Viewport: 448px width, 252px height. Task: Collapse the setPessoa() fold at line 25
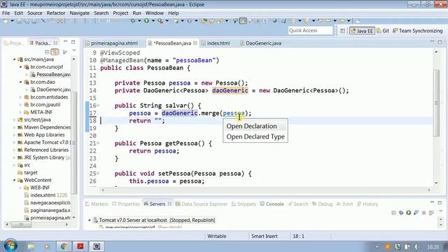tap(98, 173)
